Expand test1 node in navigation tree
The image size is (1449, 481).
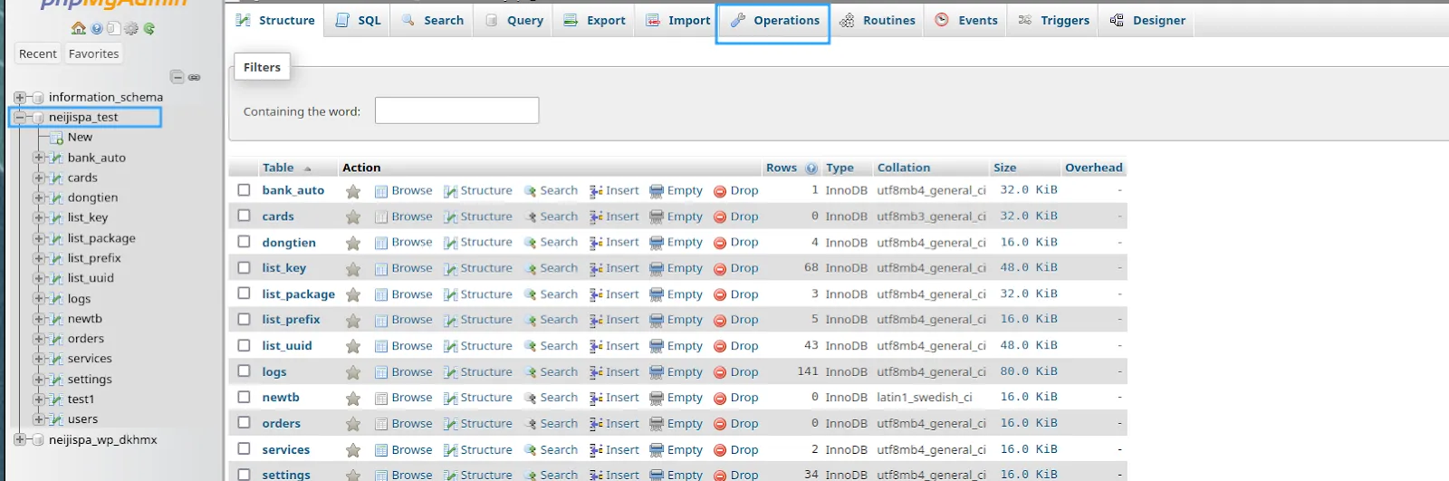point(38,399)
